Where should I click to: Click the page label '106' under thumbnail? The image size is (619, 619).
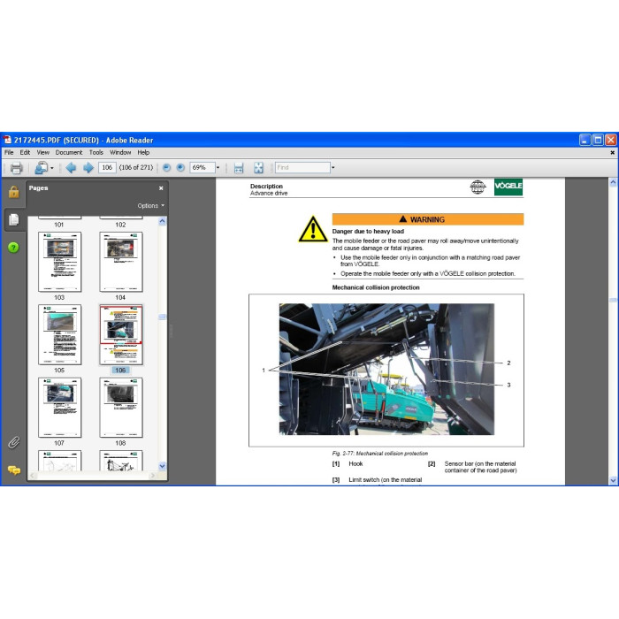pyautogui.click(x=120, y=371)
